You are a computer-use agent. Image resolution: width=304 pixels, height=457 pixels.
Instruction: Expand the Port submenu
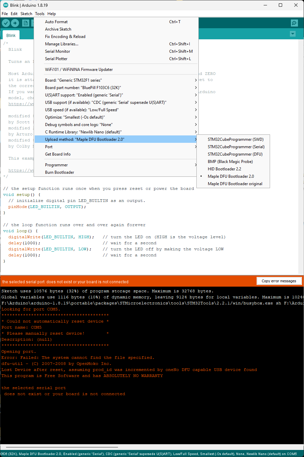[116, 147]
